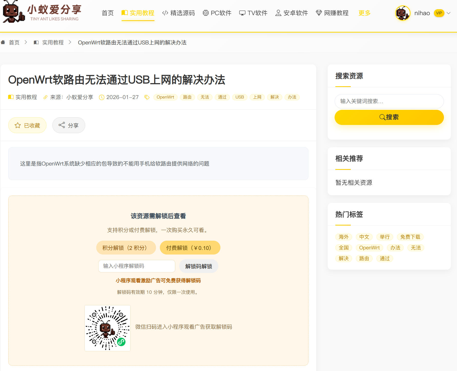Click the VIP badge icon
Screen dimensions: 457x371
(x=439, y=13)
